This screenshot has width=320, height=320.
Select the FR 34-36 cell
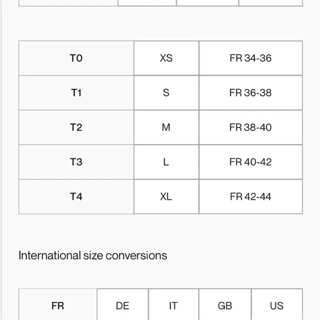point(250,58)
